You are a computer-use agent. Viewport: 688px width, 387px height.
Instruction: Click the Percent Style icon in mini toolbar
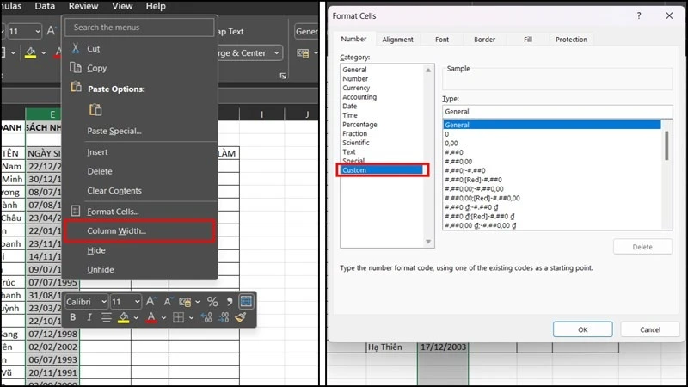(x=212, y=302)
